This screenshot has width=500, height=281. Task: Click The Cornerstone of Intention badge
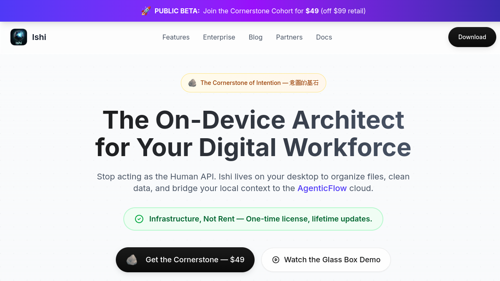253,83
